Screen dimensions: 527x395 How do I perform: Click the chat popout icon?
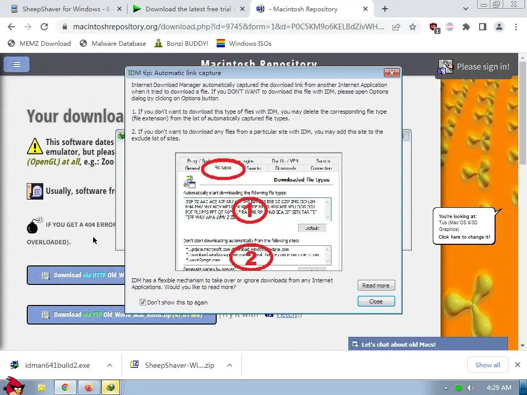355,344
